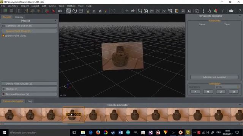Viewport: 243px width, 136px height.
Task: Expand the Meshes (1) section
Action: tap(29, 89)
